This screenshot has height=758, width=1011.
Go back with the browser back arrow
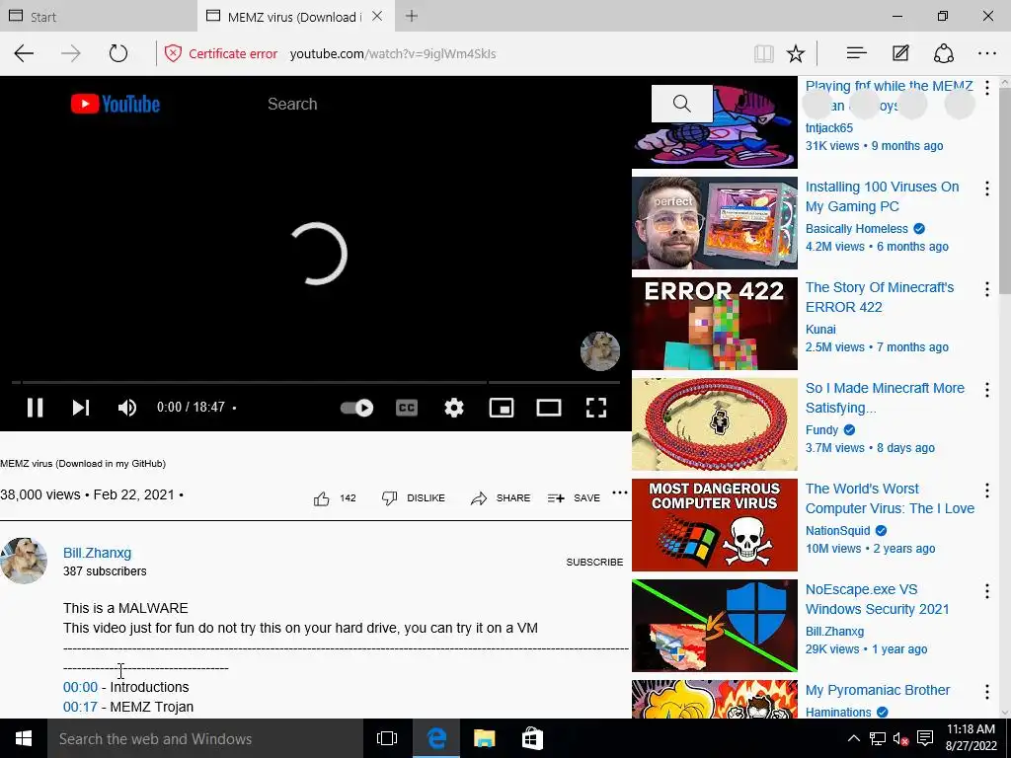point(24,53)
